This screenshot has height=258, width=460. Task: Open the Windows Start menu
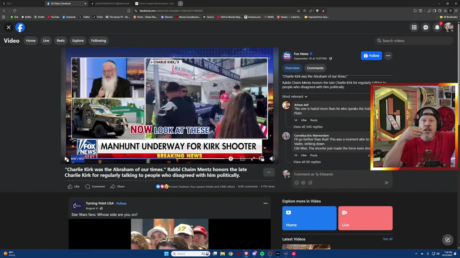click(x=166, y=254)
